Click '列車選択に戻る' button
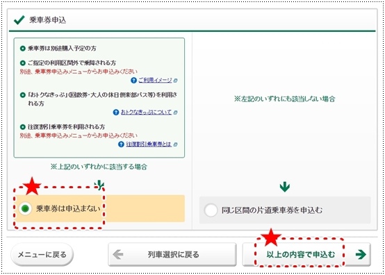Image resolution: width=385 pixels, height=275 pixels. tap(172, 254)
